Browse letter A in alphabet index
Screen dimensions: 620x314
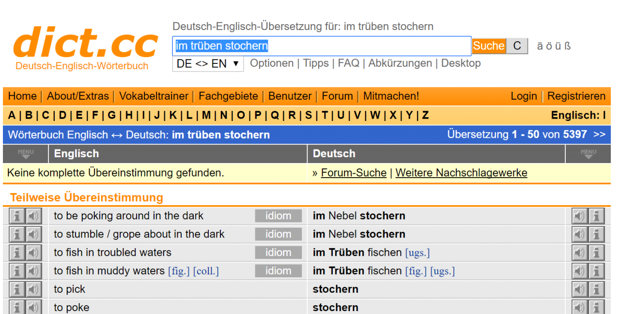pos(12,115)
